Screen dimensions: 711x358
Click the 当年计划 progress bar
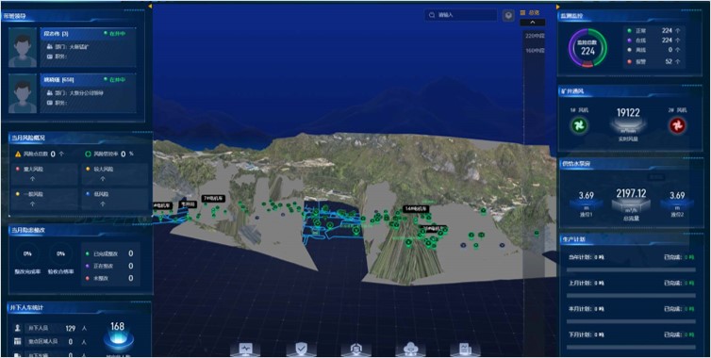point(631,269)
